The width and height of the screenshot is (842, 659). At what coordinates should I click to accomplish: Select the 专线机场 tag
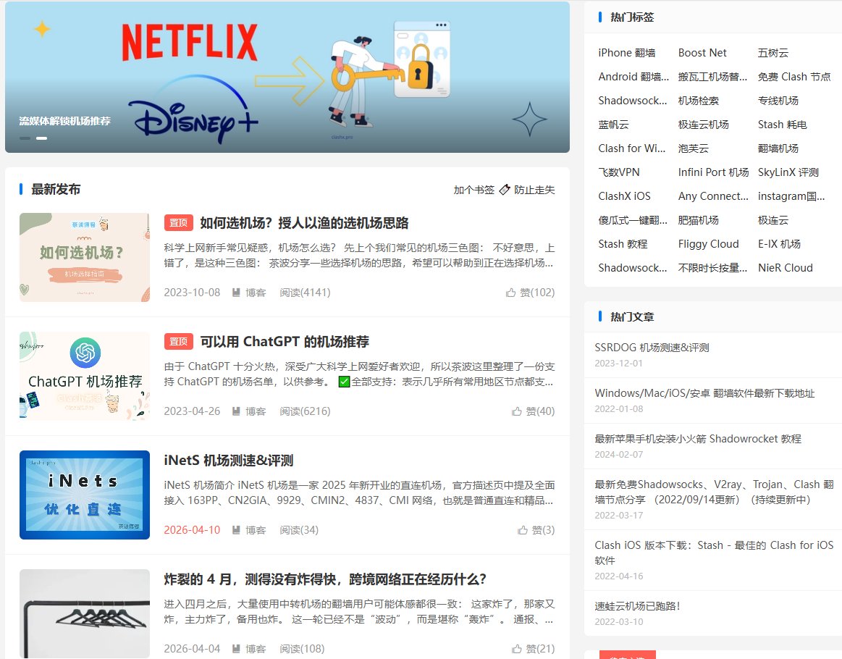[x=778, y=101]
